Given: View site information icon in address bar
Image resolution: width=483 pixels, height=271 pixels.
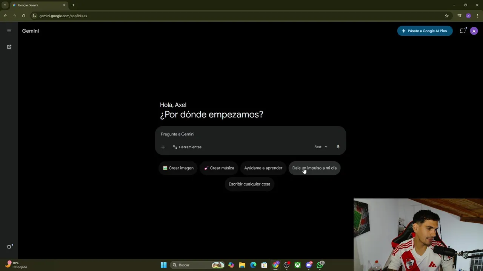Looking at the screenshot, I should pos(34,16).
